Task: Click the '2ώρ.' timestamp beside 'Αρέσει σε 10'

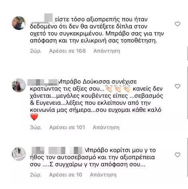Action: [36, 175]
